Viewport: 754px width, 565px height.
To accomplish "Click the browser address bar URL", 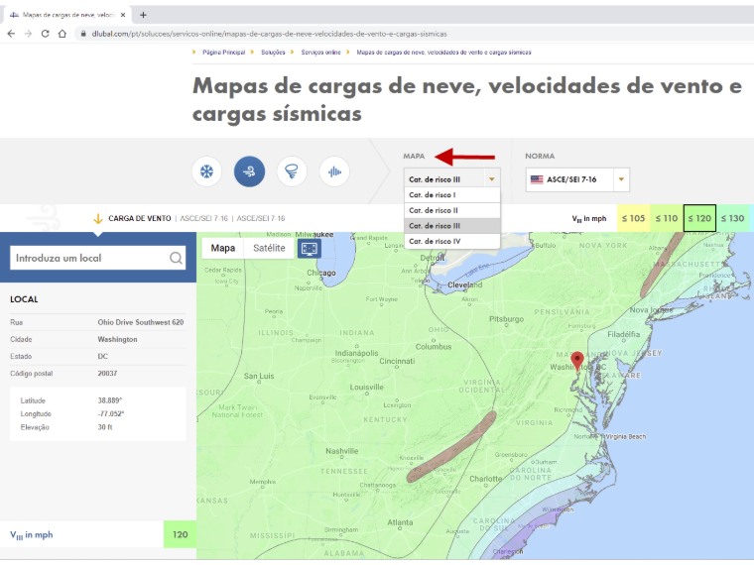I will click(x=269, y=34).
